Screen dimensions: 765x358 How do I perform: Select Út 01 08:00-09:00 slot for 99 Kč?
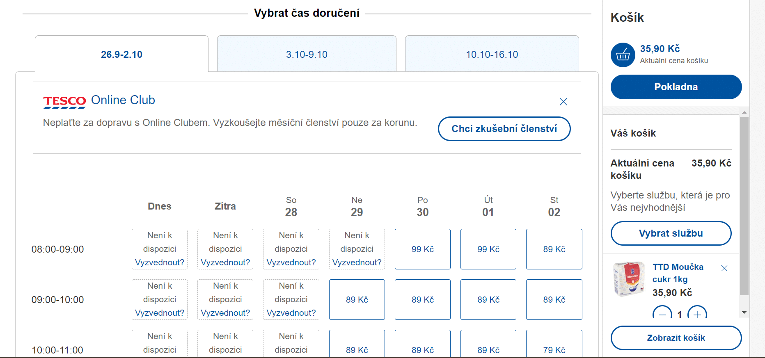tap(488, 249)
